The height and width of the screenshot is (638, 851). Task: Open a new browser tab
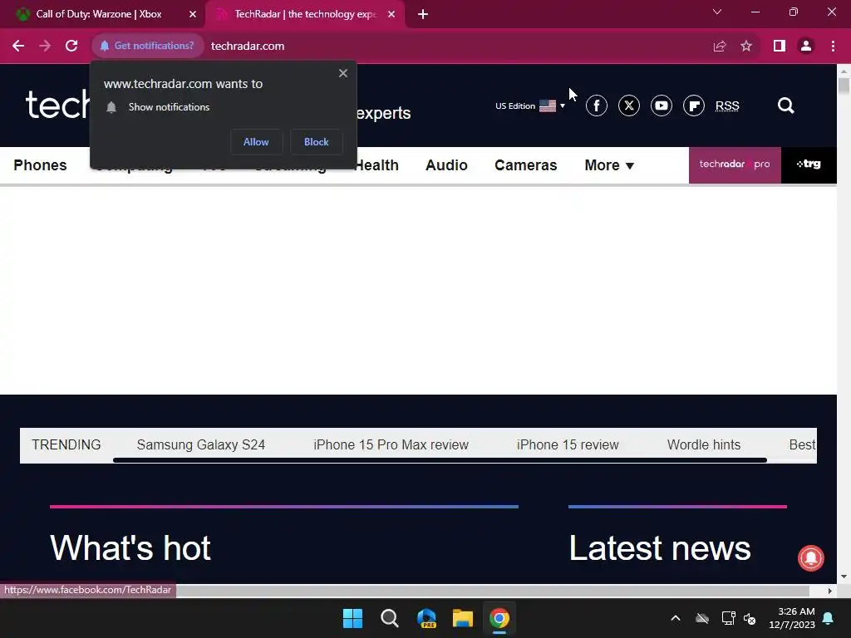point(423,14)
